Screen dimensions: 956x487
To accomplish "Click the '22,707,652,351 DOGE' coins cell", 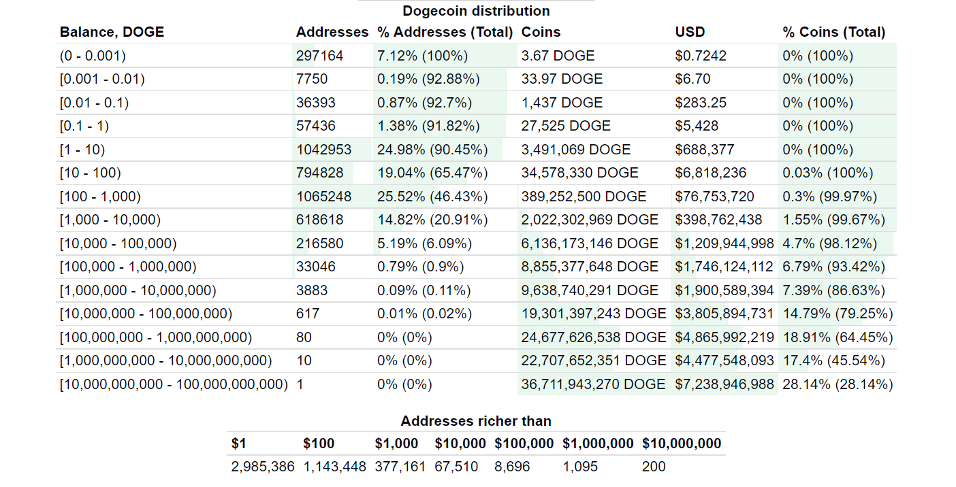I will pyautogui.click(x=594, y=360).
